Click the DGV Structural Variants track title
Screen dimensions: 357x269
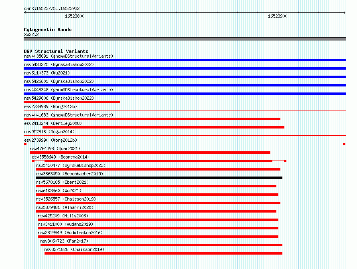pos(56,51)
